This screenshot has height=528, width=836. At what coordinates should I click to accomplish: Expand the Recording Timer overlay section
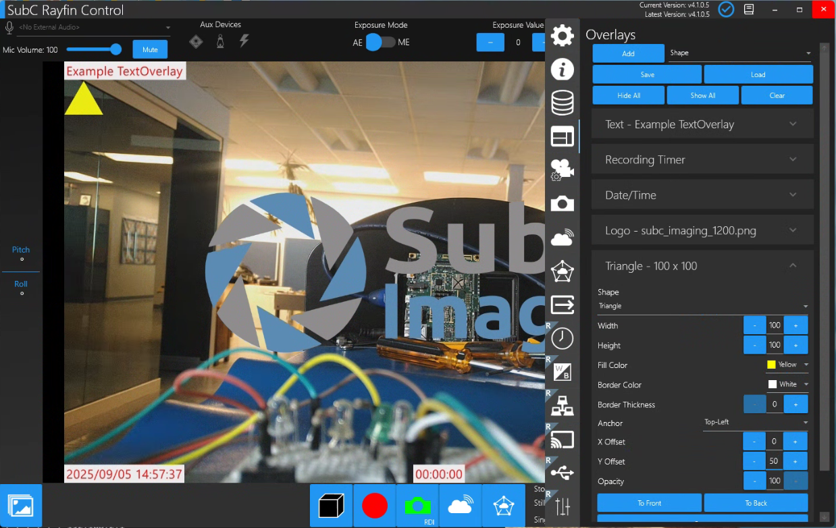pyautogui.click(x=702, y=160)
